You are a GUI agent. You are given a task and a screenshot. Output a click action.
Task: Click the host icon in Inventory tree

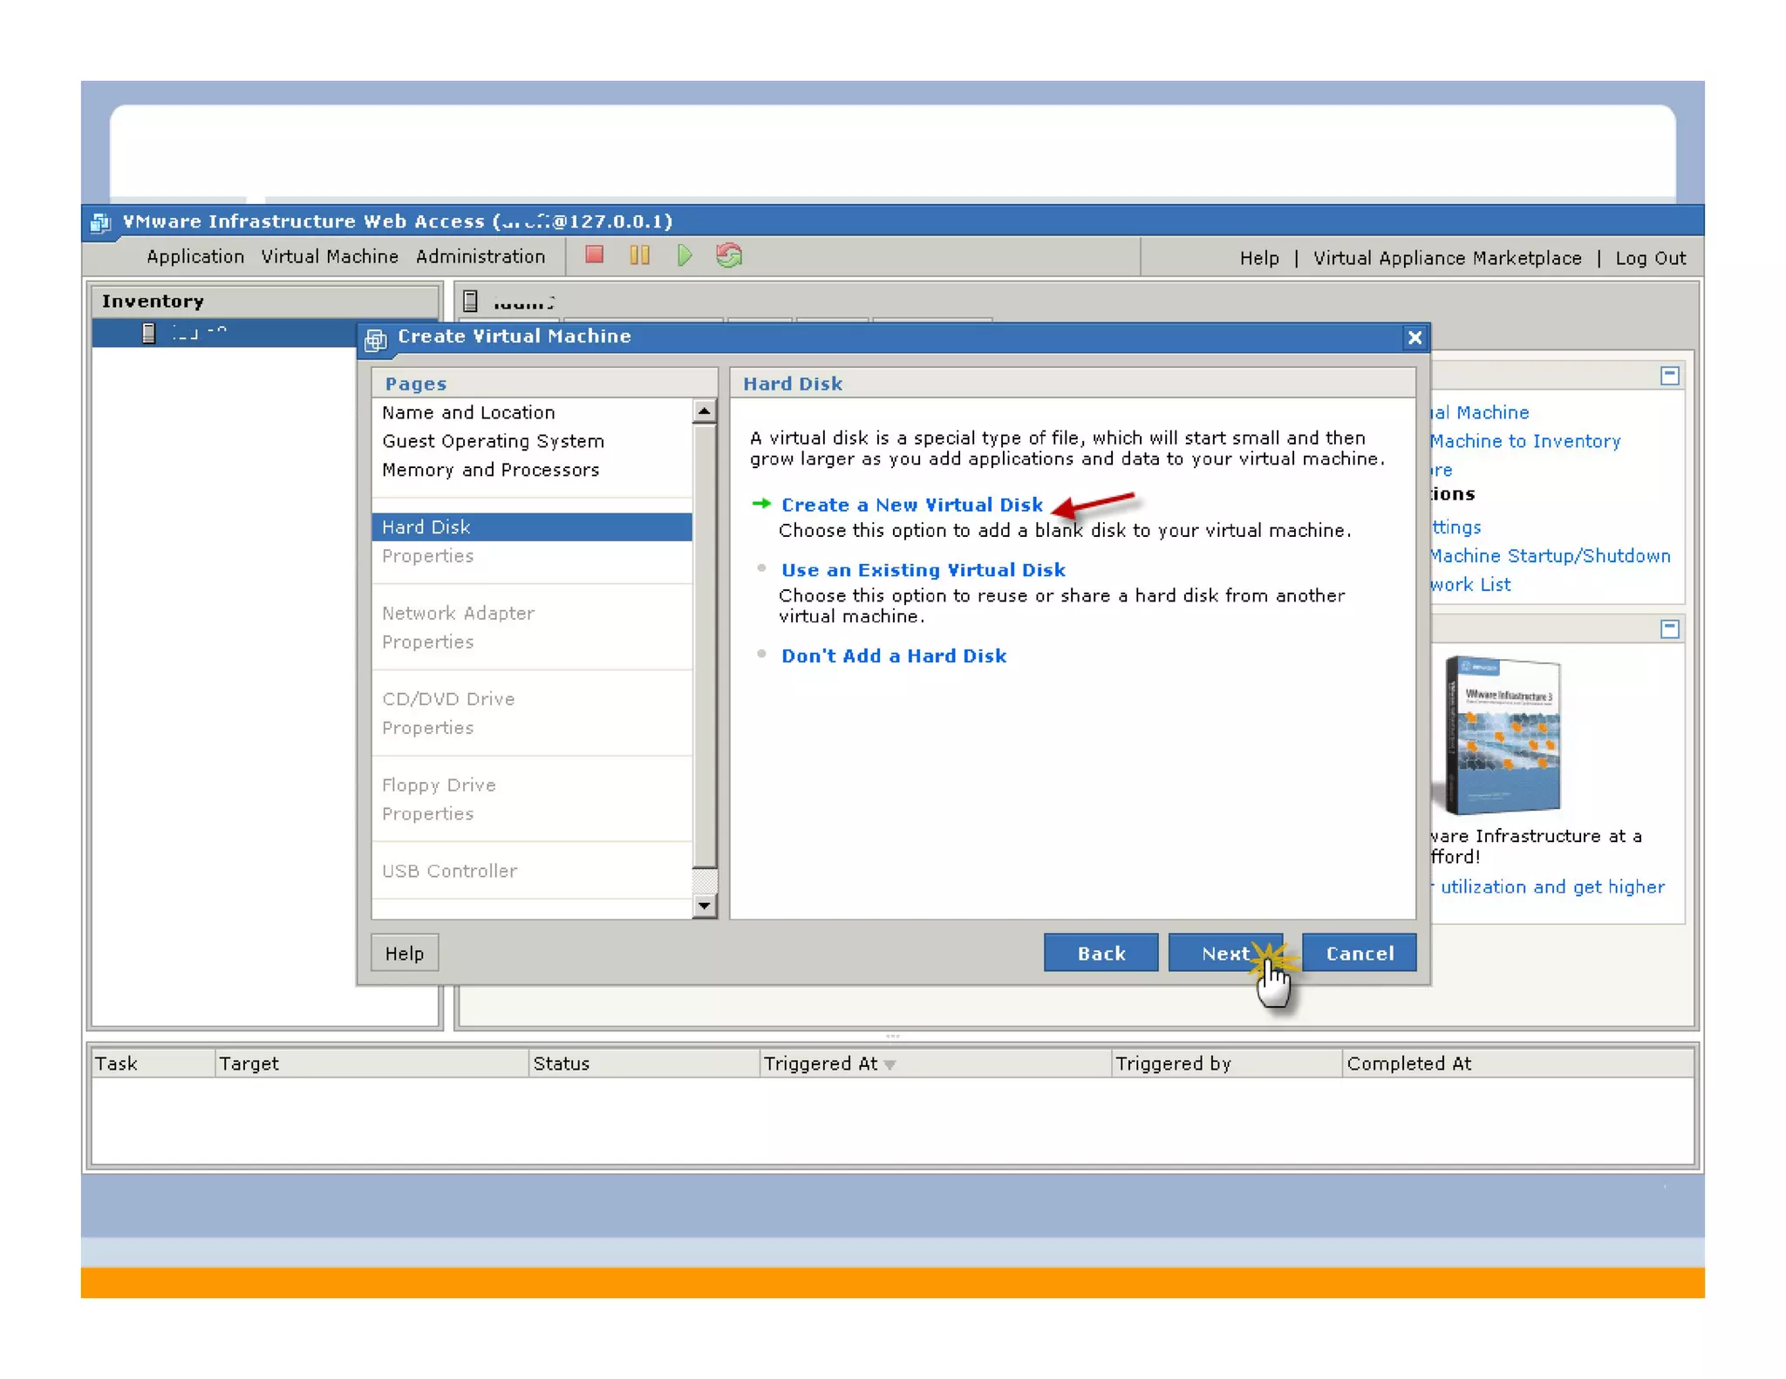click(x=149, y=333)
